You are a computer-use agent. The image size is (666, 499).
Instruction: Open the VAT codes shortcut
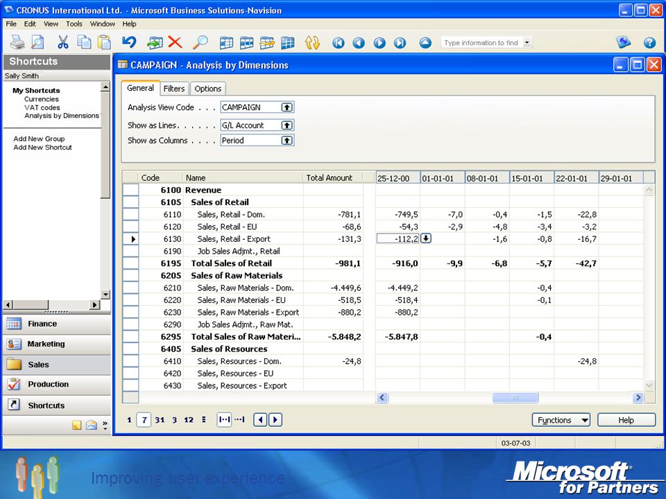click(x=42, y=107)
